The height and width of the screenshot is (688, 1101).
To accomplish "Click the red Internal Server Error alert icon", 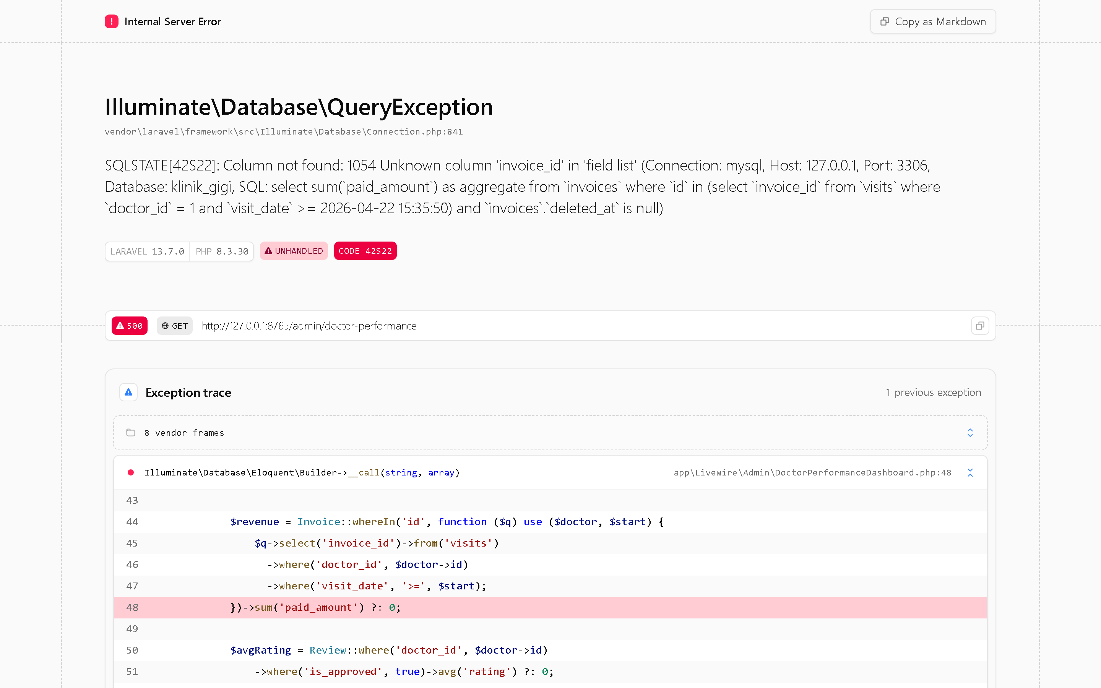I will [x=112, y=21].
